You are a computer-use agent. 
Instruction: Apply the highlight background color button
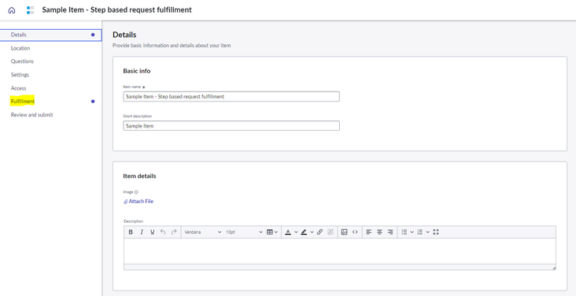click(304, 232)
